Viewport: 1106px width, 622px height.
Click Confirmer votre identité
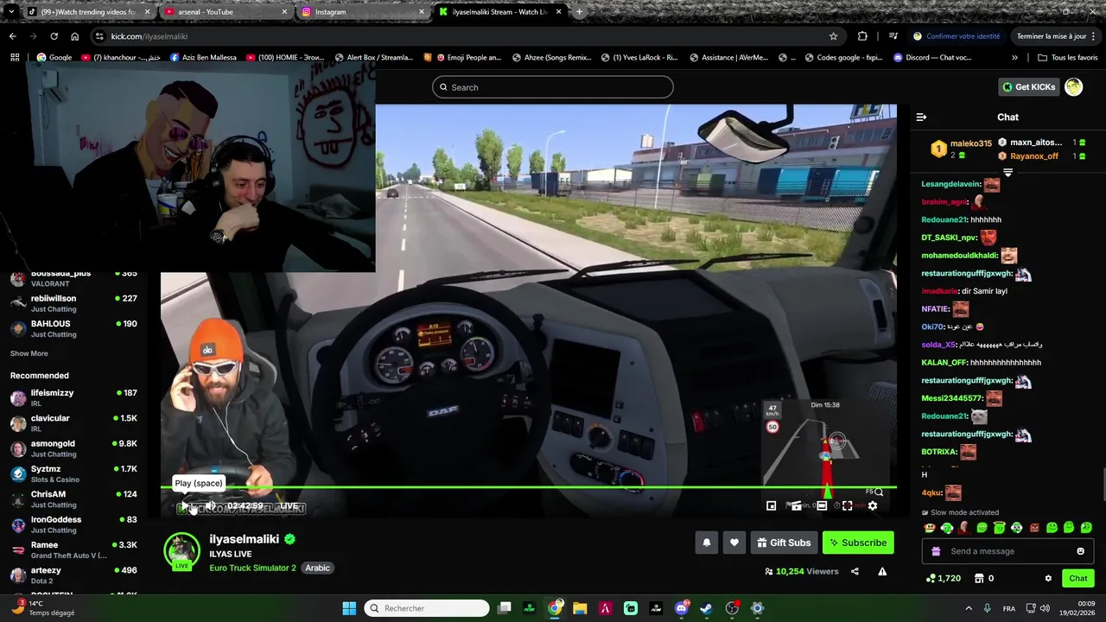click(x=957, y=36)
